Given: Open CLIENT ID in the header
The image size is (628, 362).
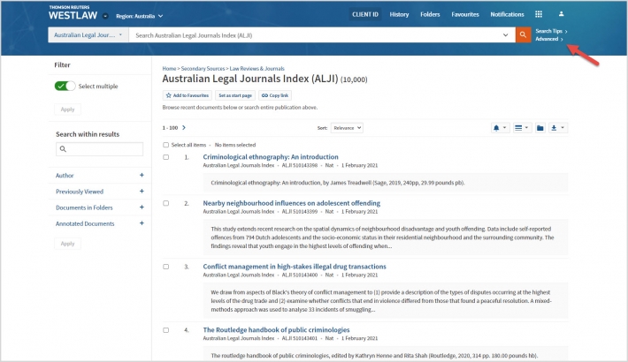Looking at the screenshot, I should pos(365,14).
